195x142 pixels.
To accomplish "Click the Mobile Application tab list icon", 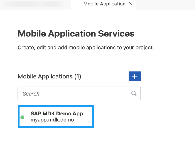I will click(x=79, y=4).
